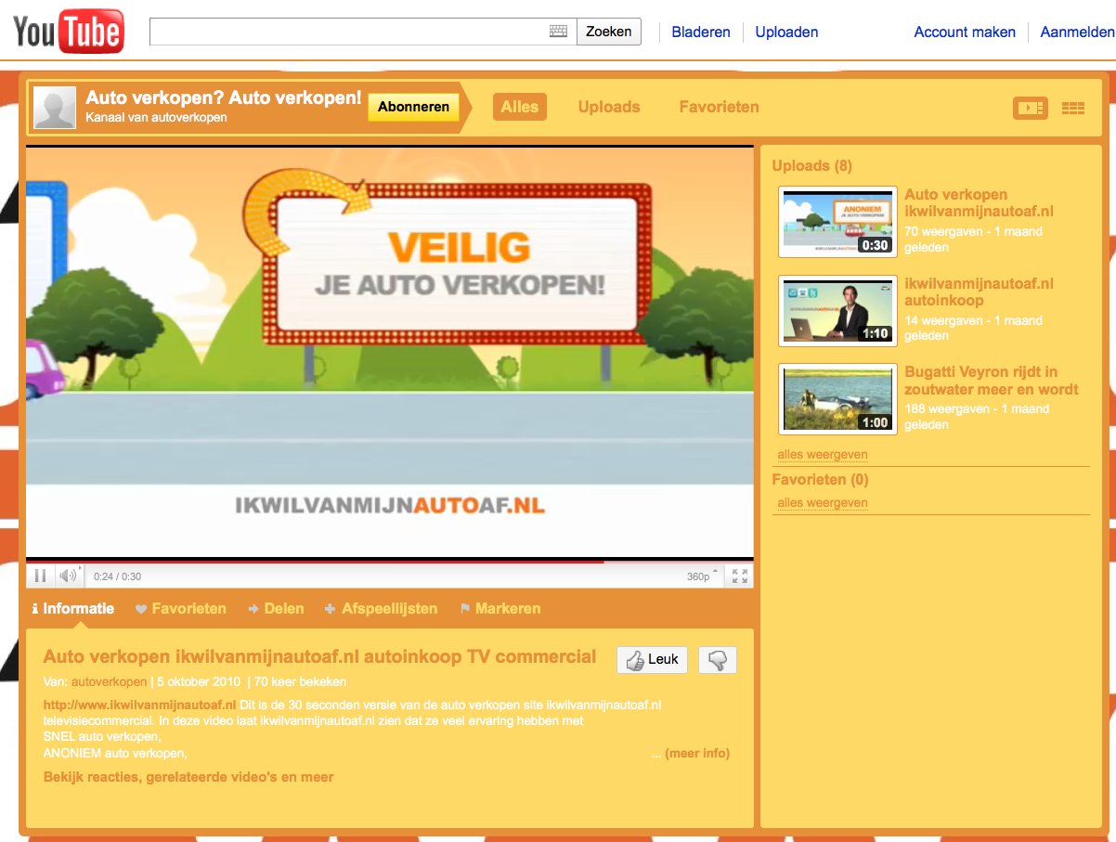
Task: Click the thumbs-down dislike button
Action: point(717,660)
